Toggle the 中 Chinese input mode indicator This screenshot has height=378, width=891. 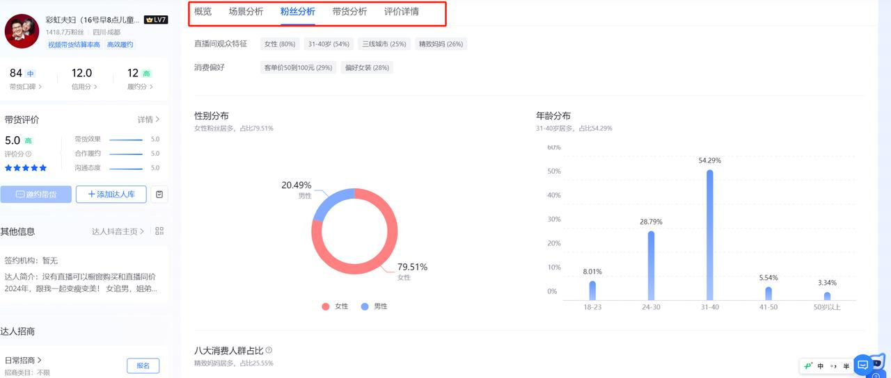[x=821, y=366]
